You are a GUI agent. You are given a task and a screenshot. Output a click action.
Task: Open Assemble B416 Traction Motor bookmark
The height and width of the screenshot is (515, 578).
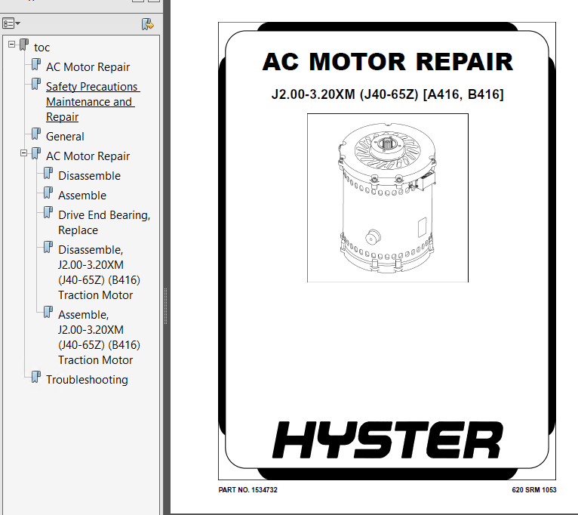pos(99,338)
